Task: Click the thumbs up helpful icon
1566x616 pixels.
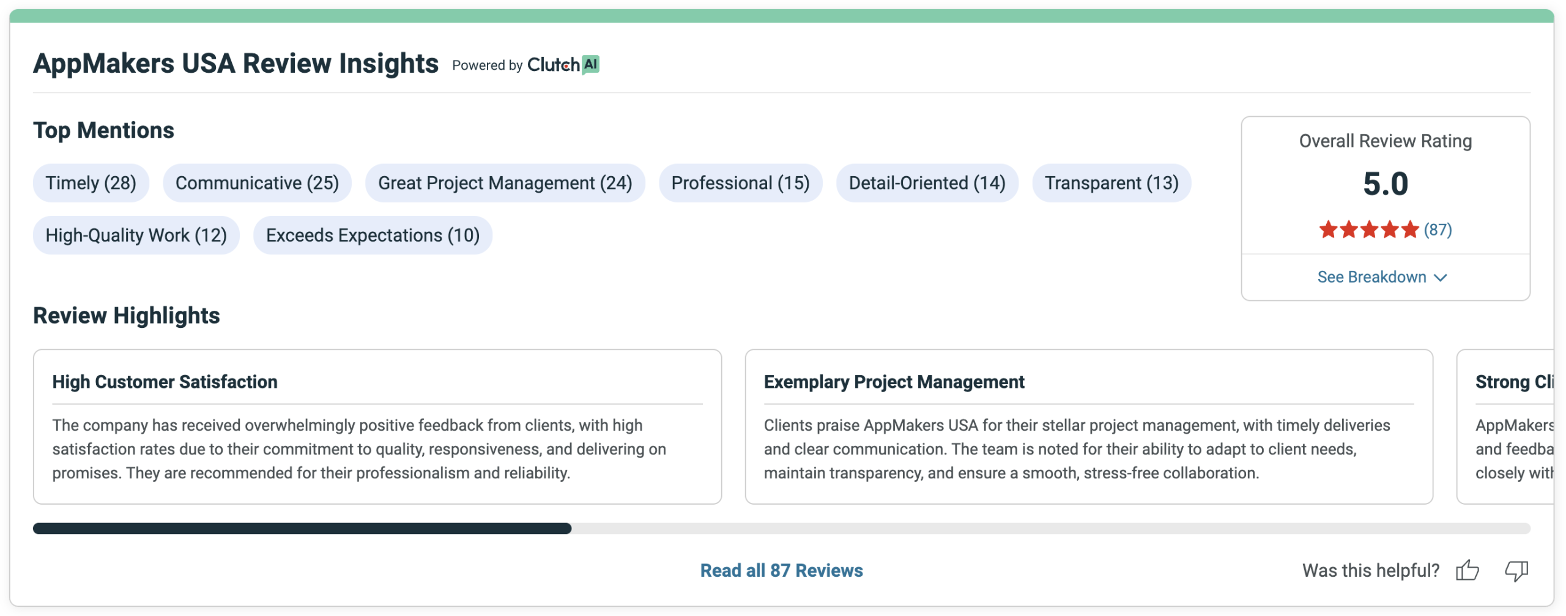Action: coord(1467,570)
